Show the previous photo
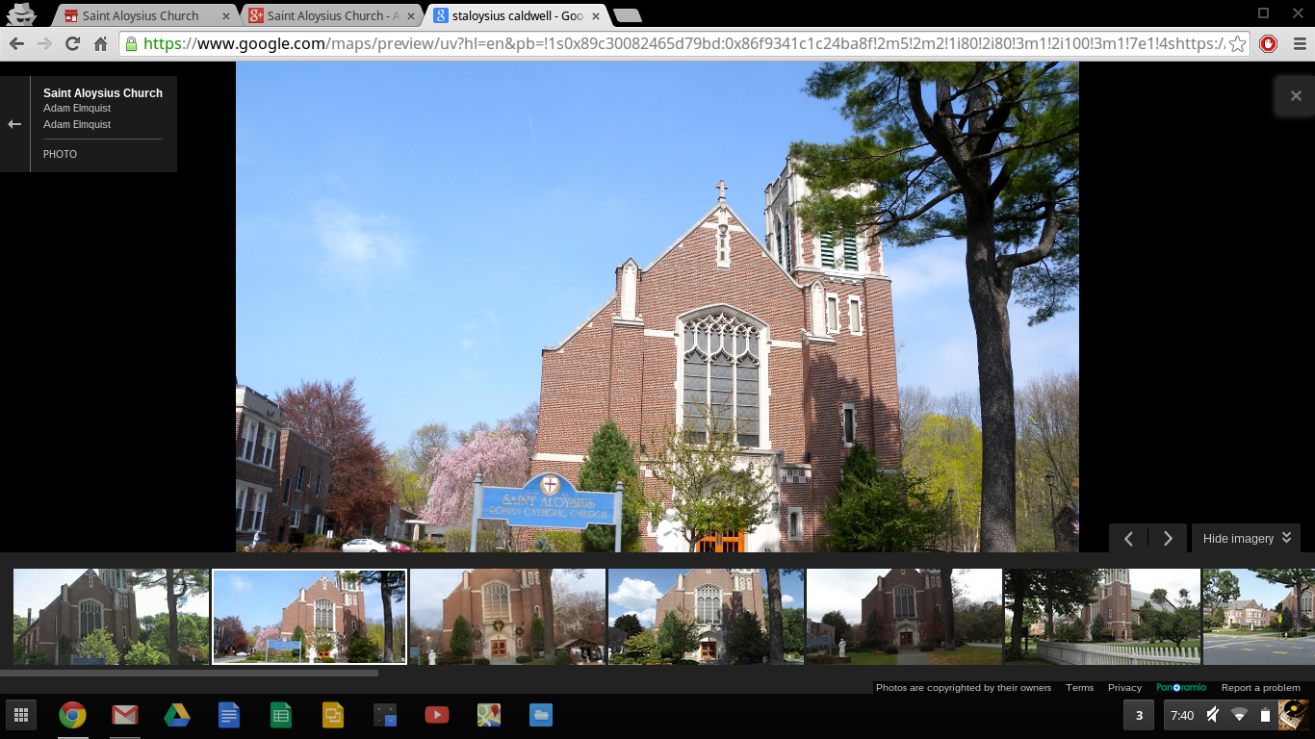The width and height of the screenshot is (1315, 739). [x=1128, y=538]
